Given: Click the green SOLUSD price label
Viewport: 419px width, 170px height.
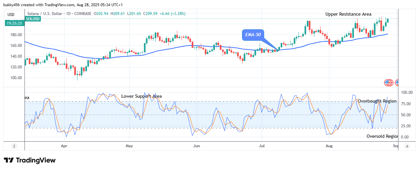Looking at the screenshot, I should 32,19.
